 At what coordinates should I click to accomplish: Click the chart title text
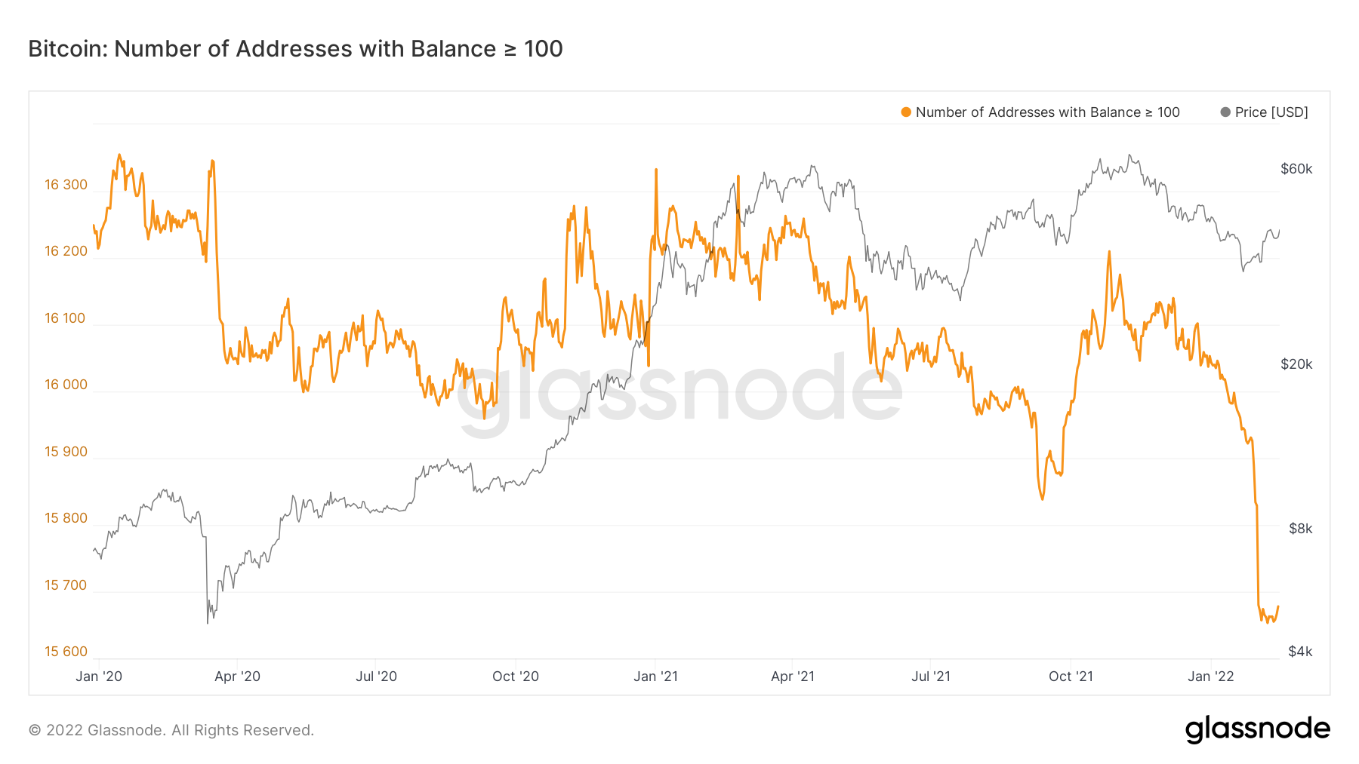pos(295,49)
